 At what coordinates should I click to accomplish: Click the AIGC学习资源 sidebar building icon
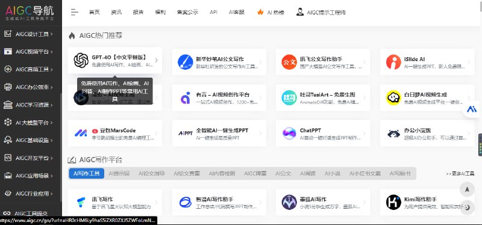[8, 105]
